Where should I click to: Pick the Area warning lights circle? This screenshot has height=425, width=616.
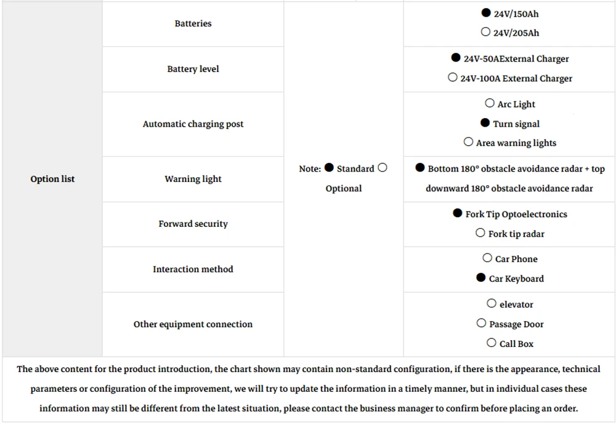point(468,141)
